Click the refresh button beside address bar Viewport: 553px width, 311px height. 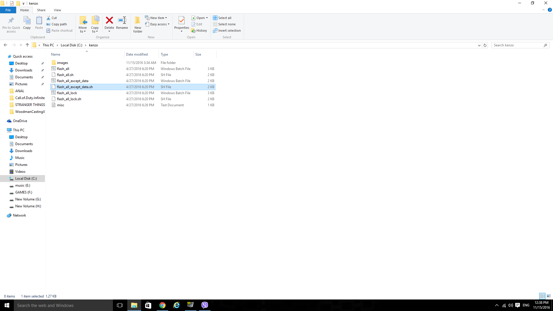click(485, 45)
